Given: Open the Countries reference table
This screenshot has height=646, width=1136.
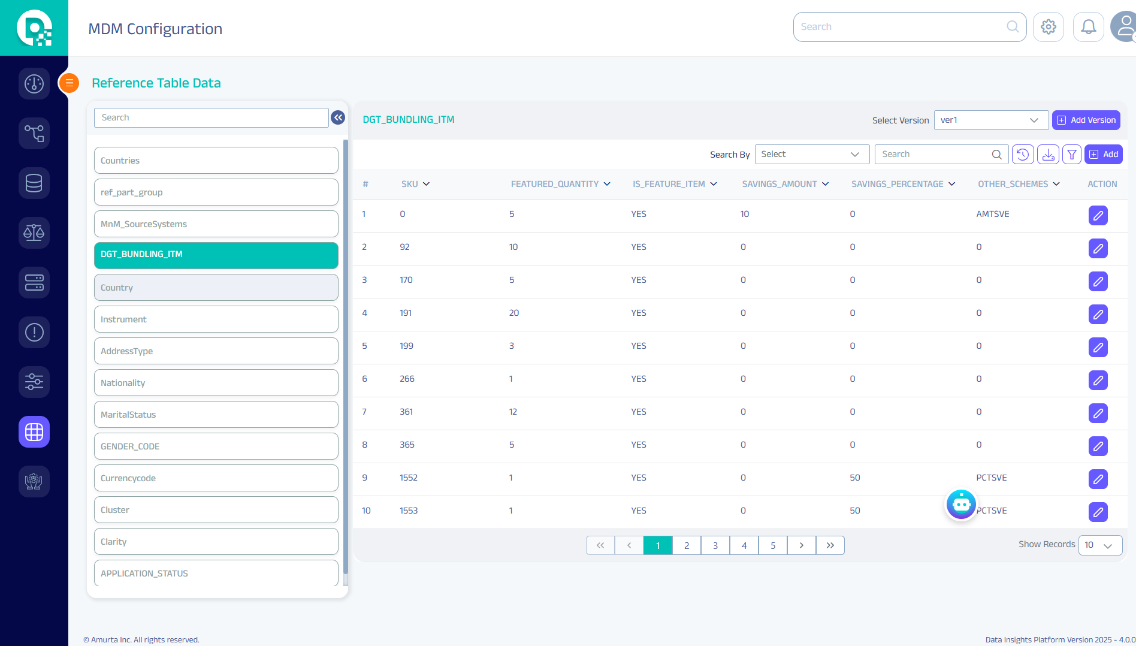Looking at the screenshot, I should pyautogui.click(x=216, y=160).
